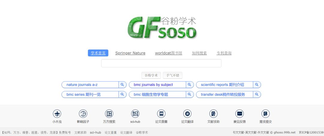This screenshot has width=324, height=136.
Task: Click search icon for bmc journals by subject
Action: point(190,85)
